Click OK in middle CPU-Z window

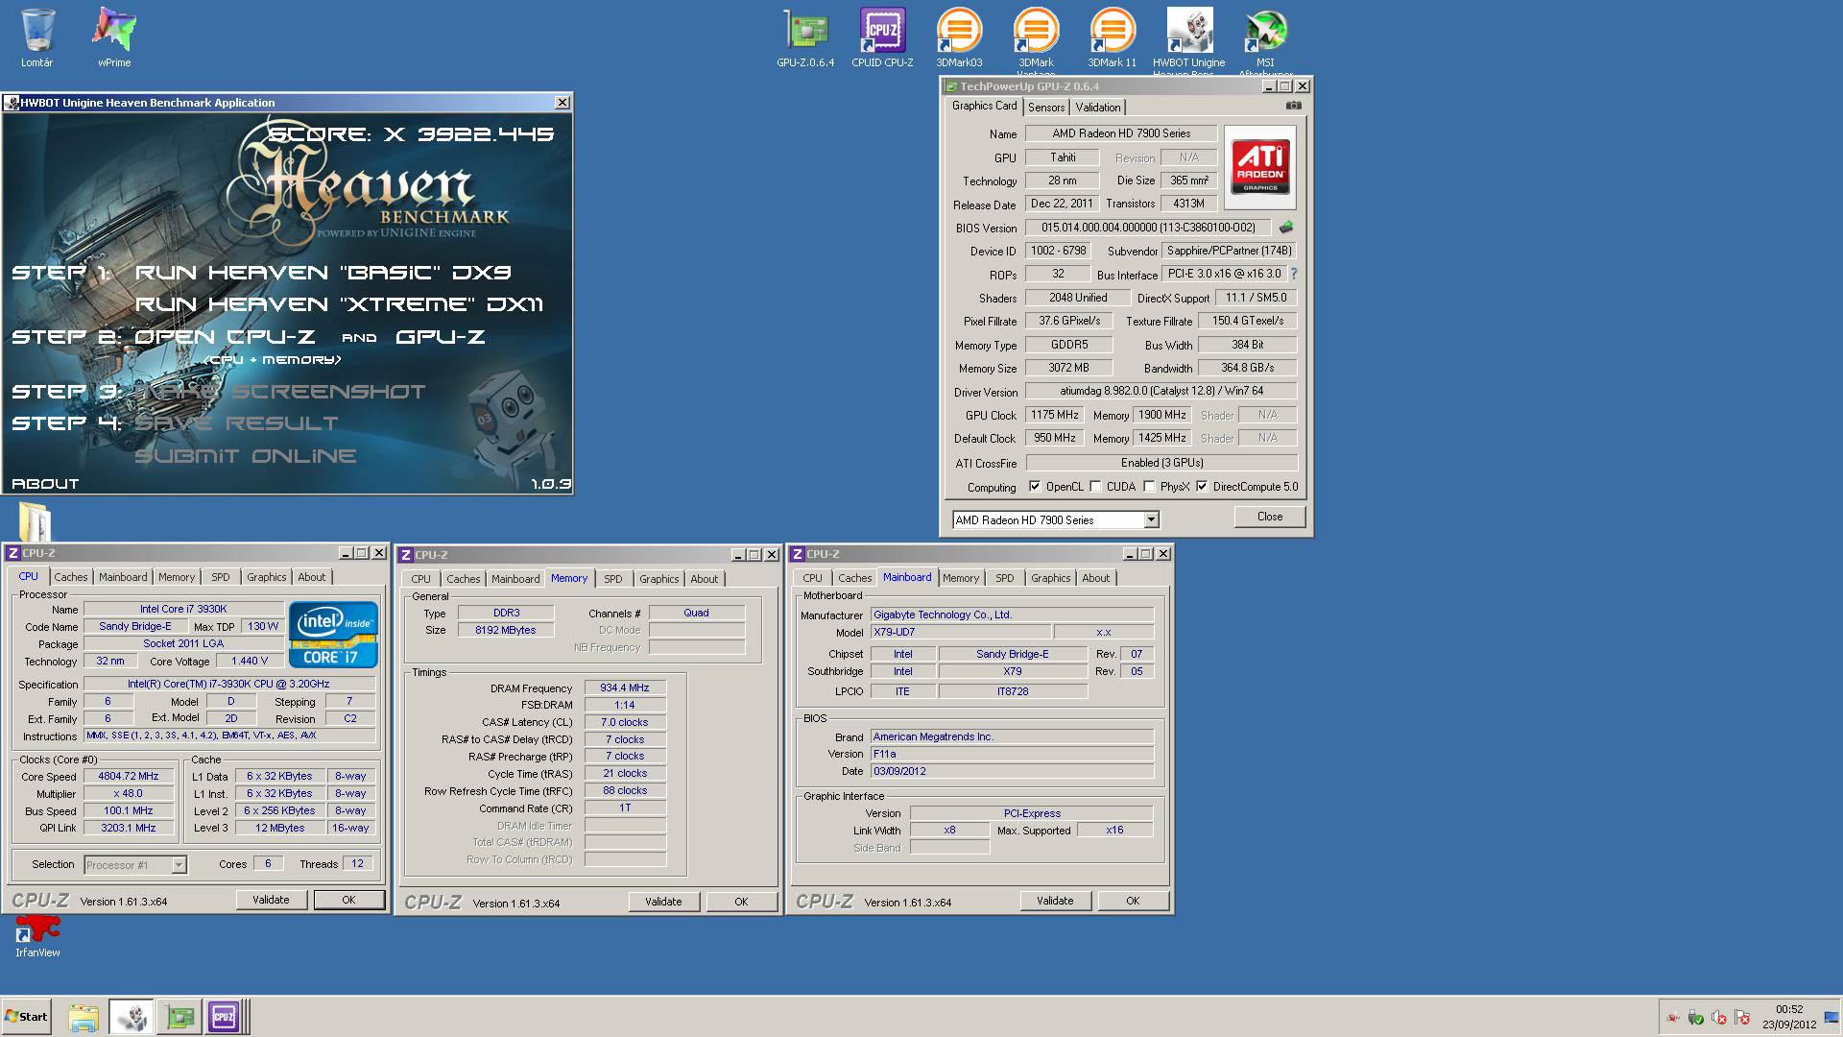[x=741, y=902]
